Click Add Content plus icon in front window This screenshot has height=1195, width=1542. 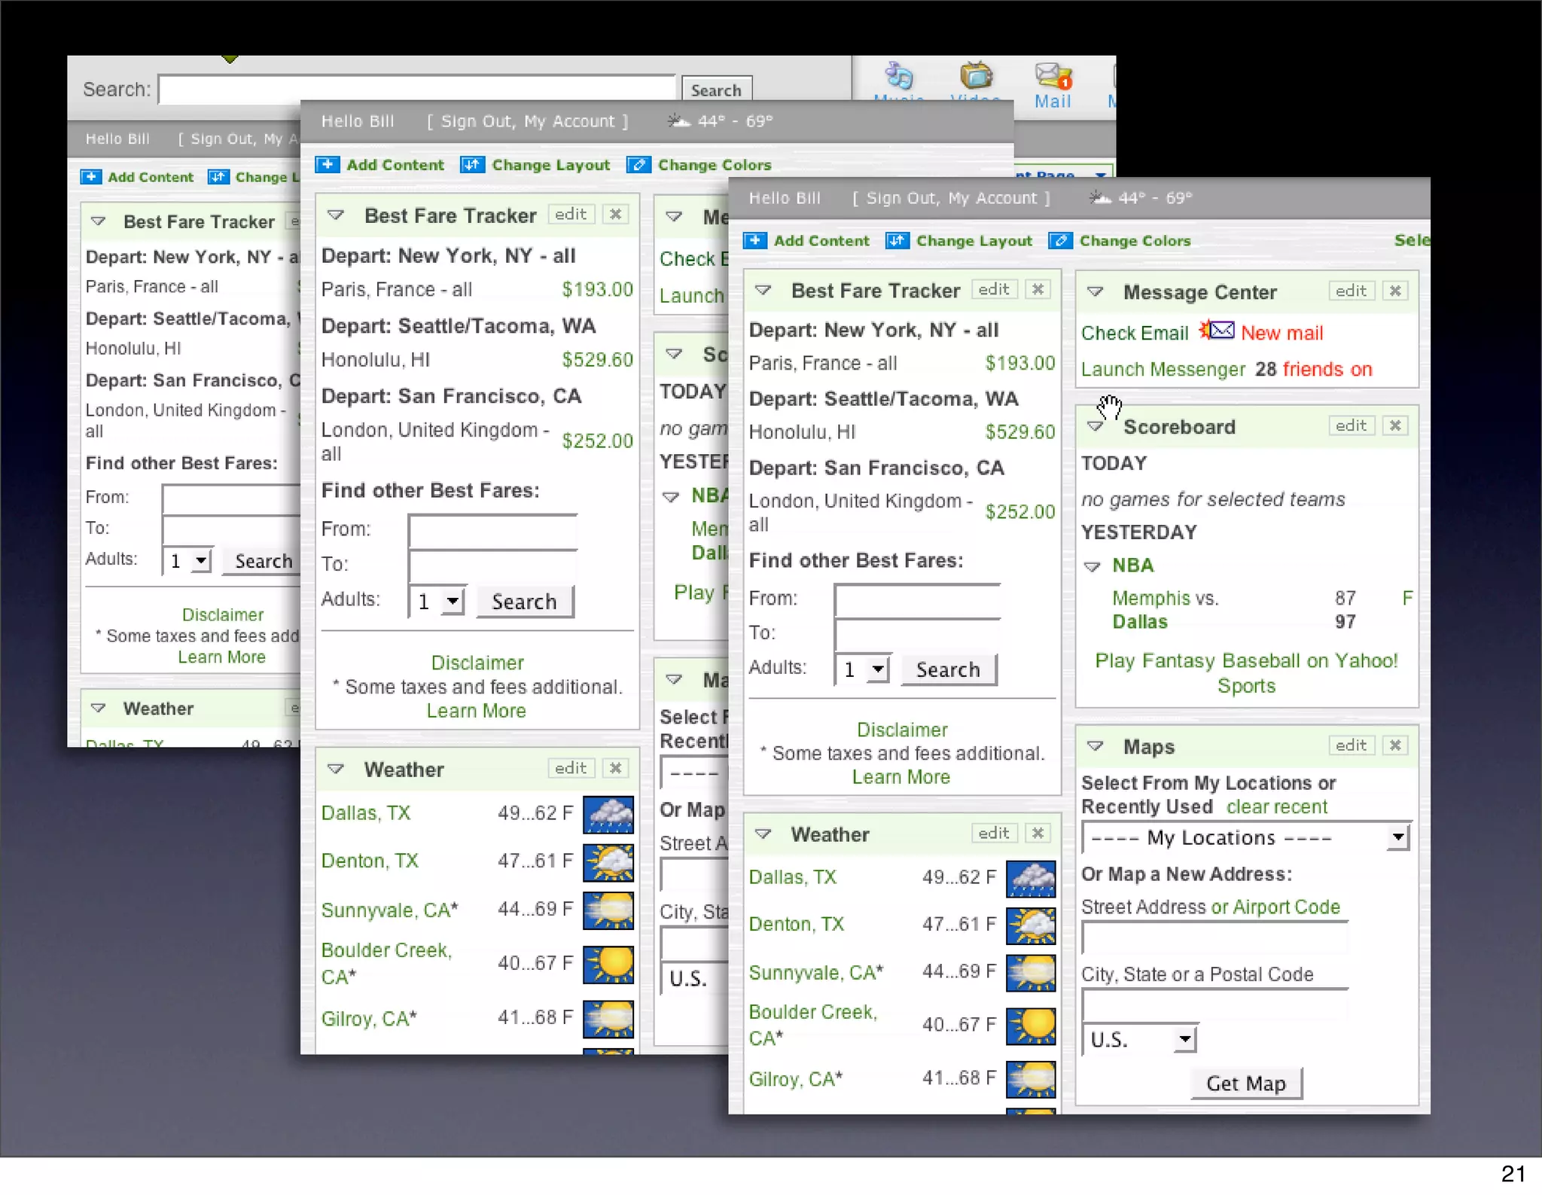tap(755, 241)
